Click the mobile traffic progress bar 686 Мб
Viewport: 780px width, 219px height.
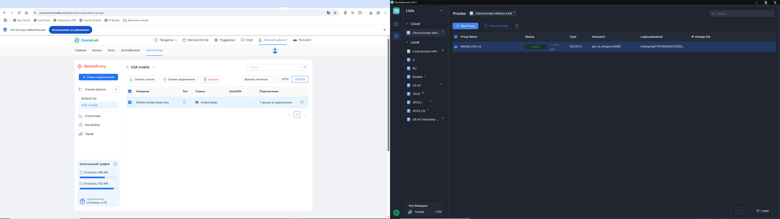[98, 177]
